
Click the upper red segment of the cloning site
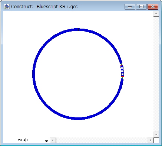coord(122,65)
